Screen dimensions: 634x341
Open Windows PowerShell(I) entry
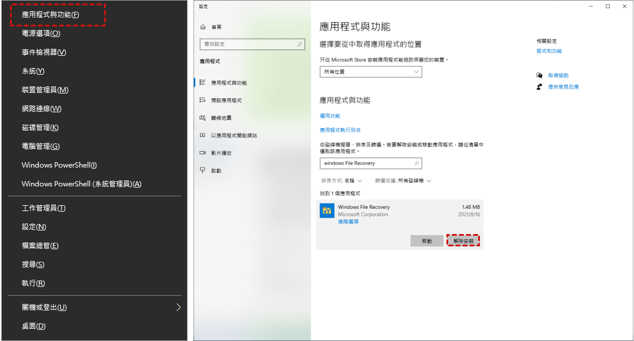click(x=59, y=165)
